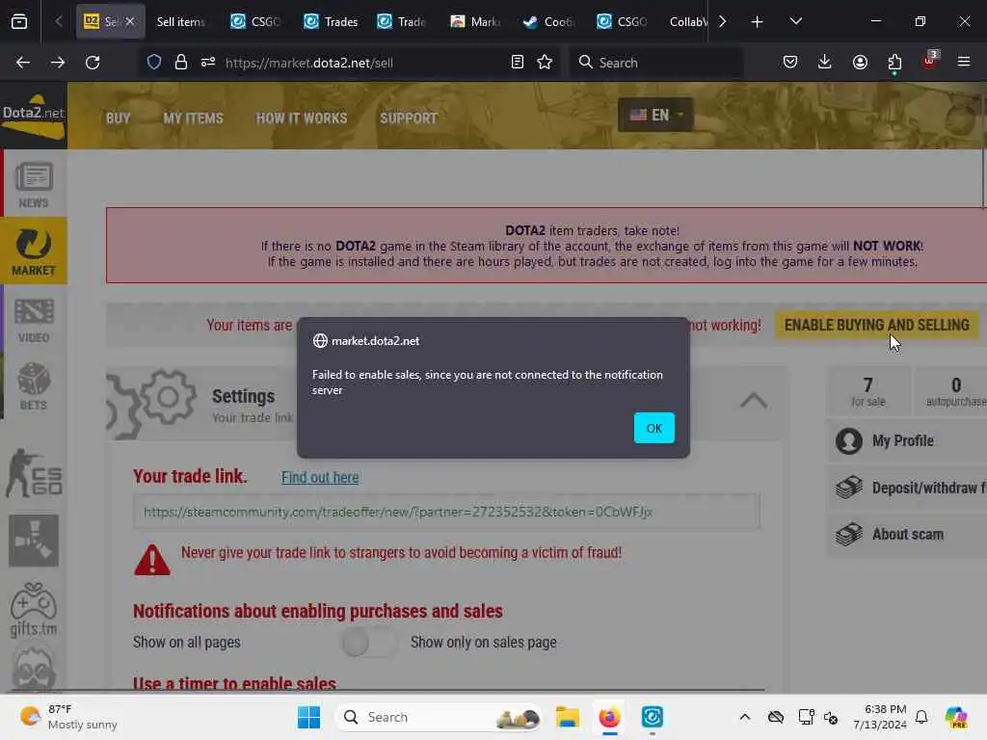The image size is (987, 740).
Task: Open Deposit/withdraw funds
Action: coord(906,488)
